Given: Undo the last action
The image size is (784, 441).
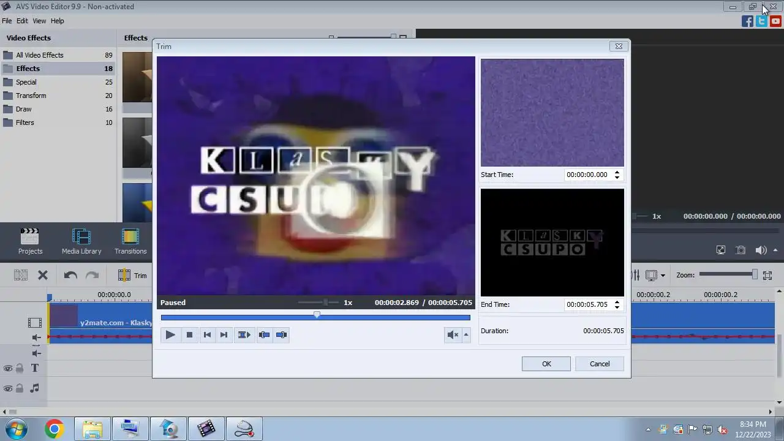Looking at the screenshot, I should point(70,276).
